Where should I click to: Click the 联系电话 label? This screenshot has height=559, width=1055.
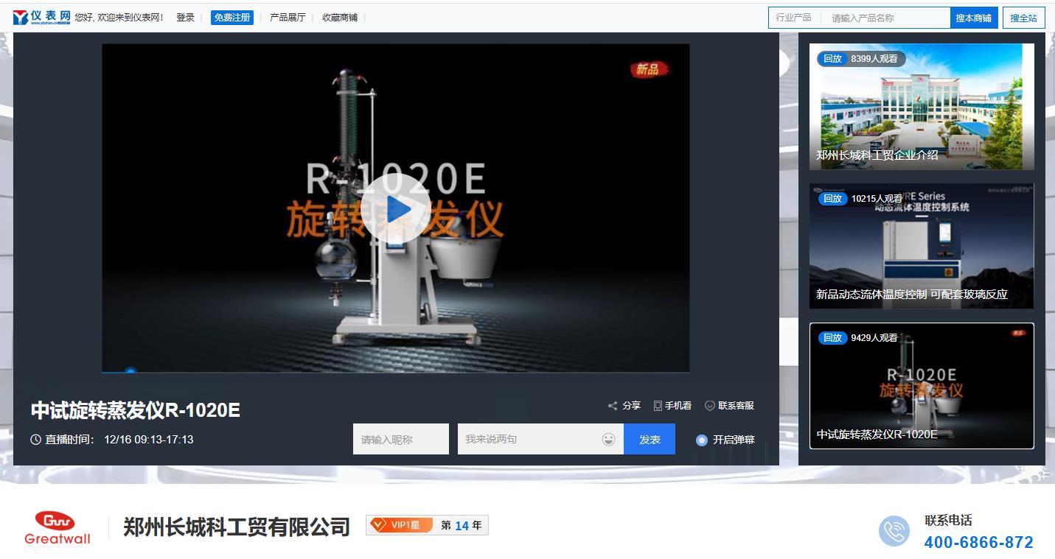click(948, 521)
